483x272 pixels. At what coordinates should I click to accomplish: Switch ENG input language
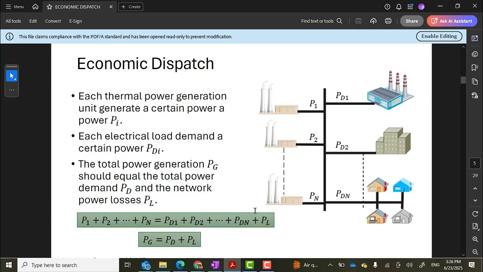[x=435, y=265]
